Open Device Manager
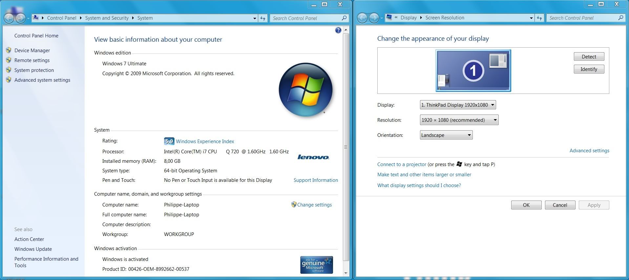This screenshot has height=280, width=629. [x=32, y=50]
